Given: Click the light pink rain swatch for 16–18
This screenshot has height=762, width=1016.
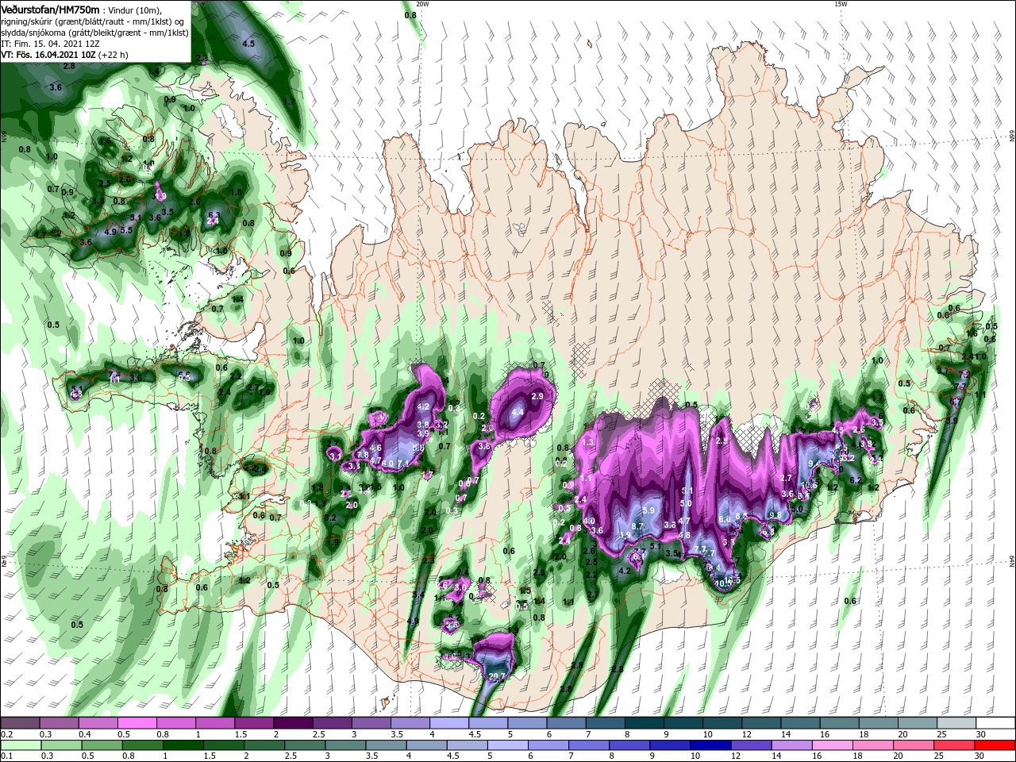Looking at the screenshot, I should (x=833, y=745).
